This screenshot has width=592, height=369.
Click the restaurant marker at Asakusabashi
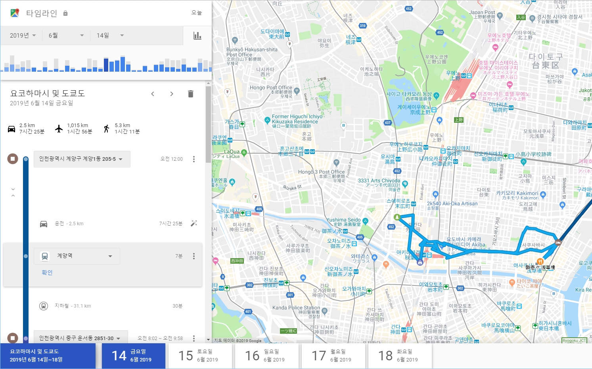[x=539, y=261]
